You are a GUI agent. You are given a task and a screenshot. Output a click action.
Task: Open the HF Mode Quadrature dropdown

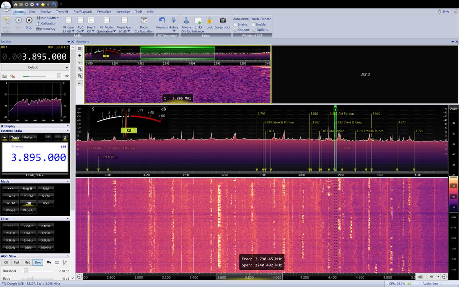106,25
